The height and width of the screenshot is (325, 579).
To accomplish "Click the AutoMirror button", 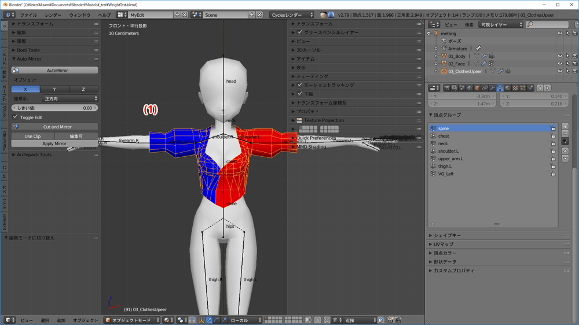I will (x=54, y=70).
